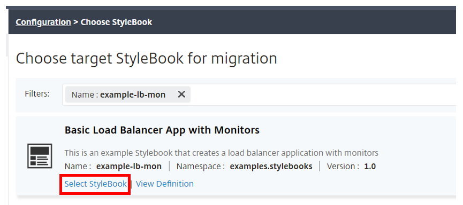Viewport: 463px width, 205px height.
Task: Click the Namespace : label in card
Action: [x=201, y=167]
